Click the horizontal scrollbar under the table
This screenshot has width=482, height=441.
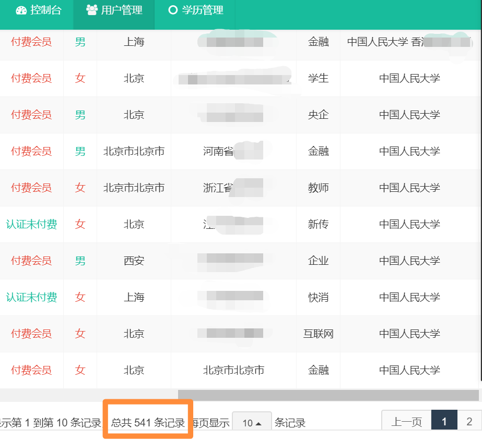(328, 395)
